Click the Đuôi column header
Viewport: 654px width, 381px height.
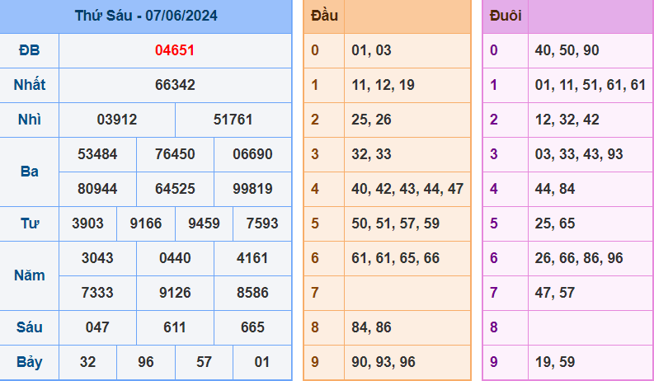506,16
